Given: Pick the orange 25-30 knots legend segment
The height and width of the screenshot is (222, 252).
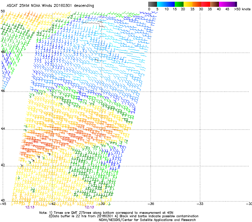Looking at the screenshot, I should [x=197, y=4].
